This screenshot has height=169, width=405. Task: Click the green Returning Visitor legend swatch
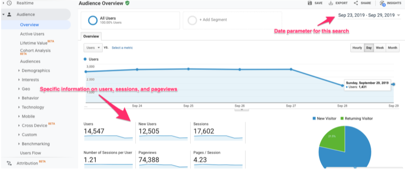pos(343,118)
